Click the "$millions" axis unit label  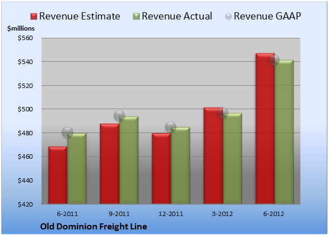coord(21,28)
